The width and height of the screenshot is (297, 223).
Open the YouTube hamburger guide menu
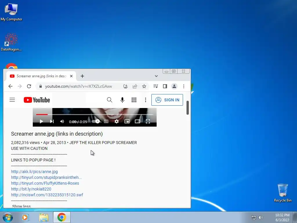[12, 100]
